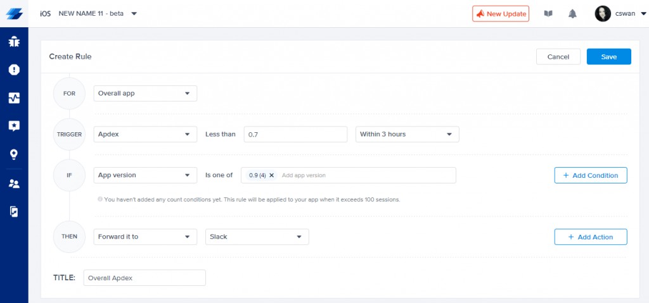
Task: Click the info icon beside count conditions note
Action: click(x=100, y=199)
